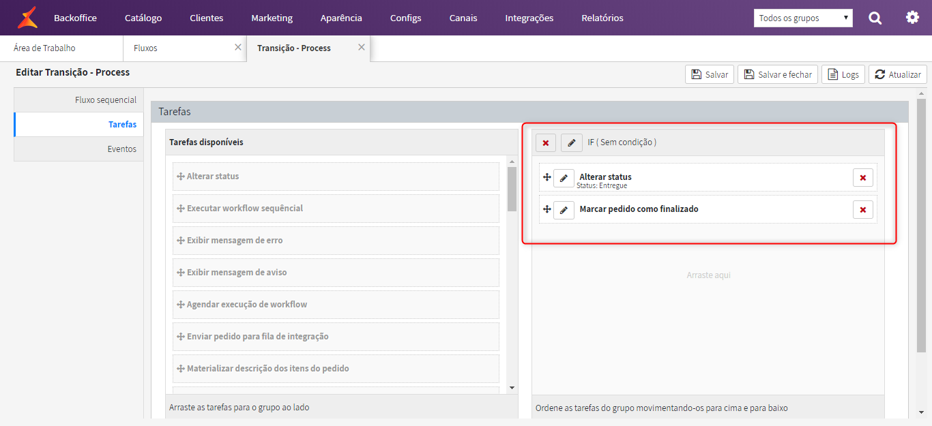Open the Marketing menu
This screenshot has height=426, width=932.
click(272, 18)
